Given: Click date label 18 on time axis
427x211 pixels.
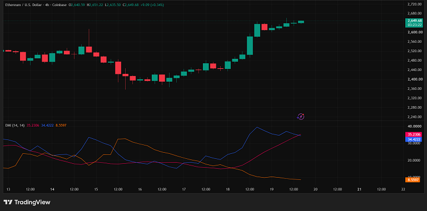Looking at the screenshot, I should [227, 189].
